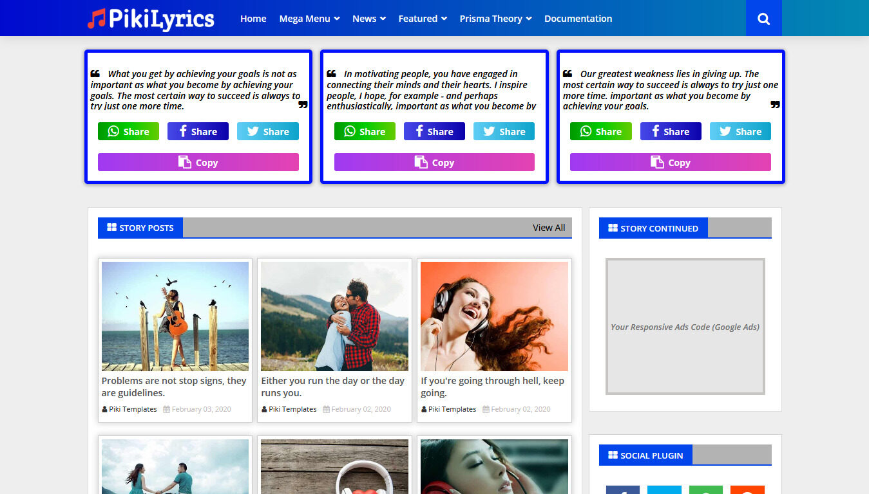
Task: Share the 'greatest weakness' quote on Facebook
Action: click(671, 131)
